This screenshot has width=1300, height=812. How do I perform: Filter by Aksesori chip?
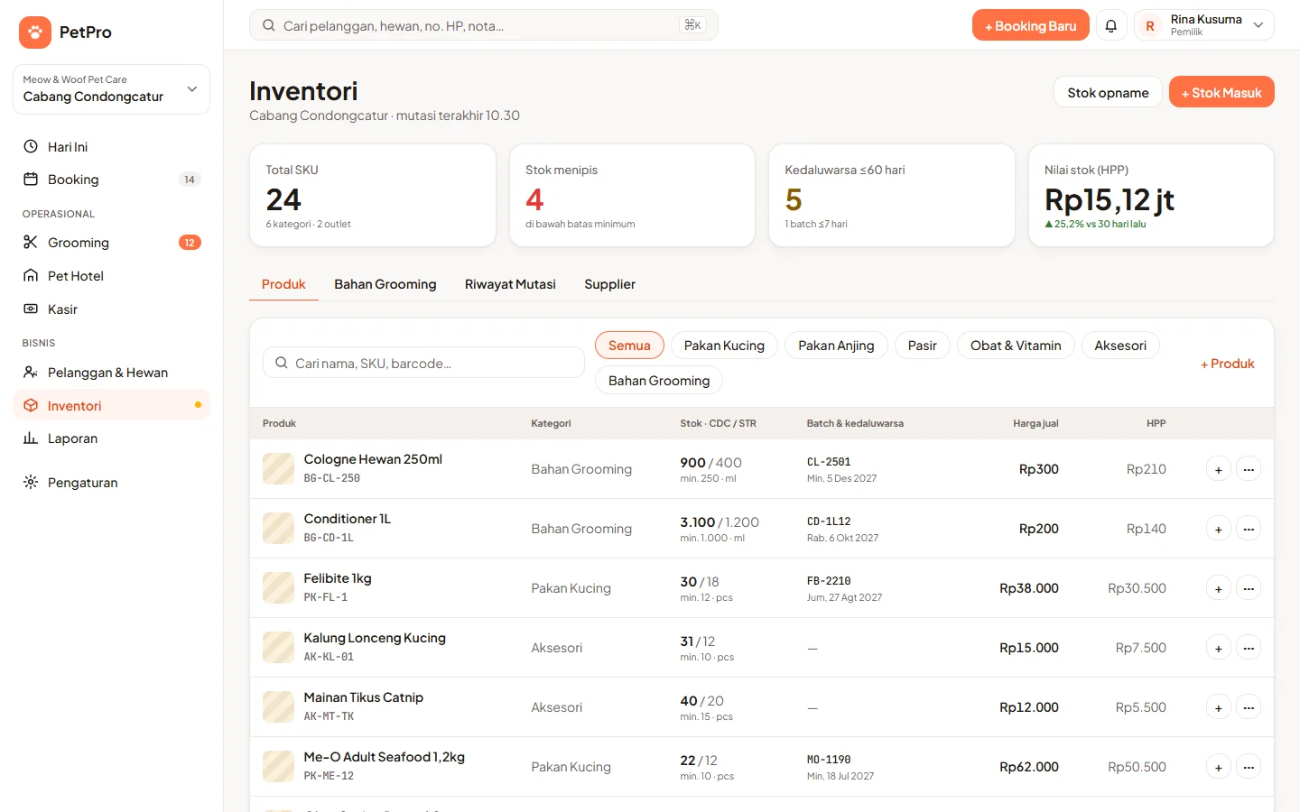pyautogui.click(x=1120, y=346)
